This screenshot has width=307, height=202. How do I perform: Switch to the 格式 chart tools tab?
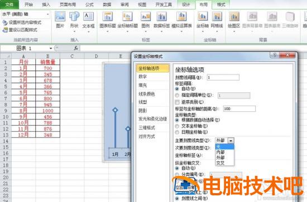[221, 4]
